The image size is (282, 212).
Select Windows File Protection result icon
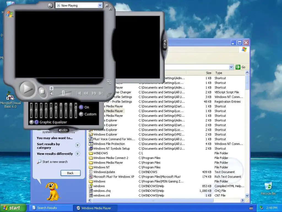91,144
